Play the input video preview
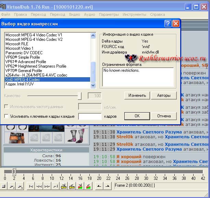The image size is (210, 198). coord(12,186)
